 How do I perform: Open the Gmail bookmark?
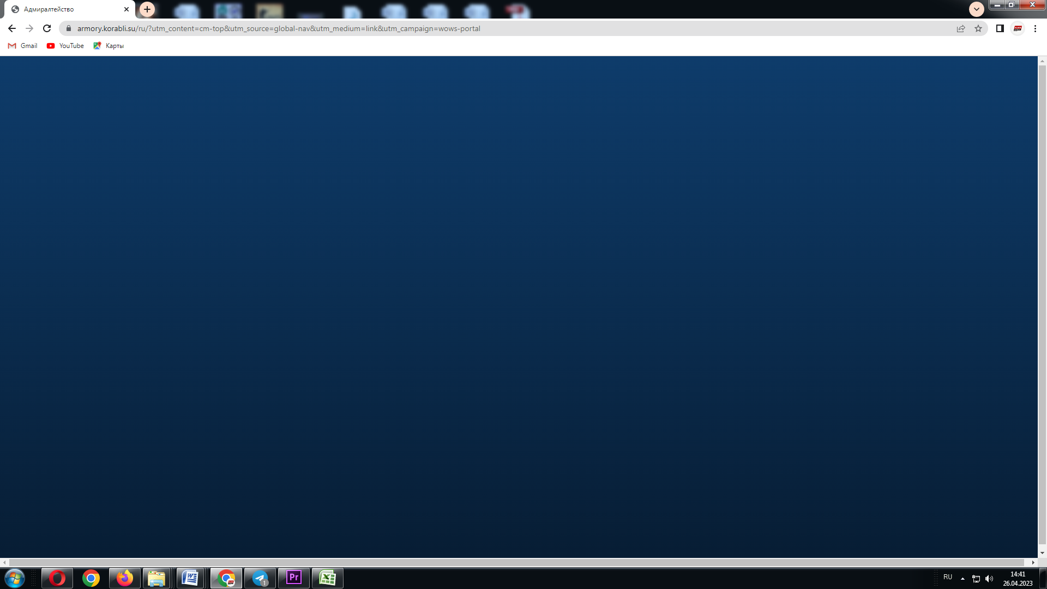(22, 46)
